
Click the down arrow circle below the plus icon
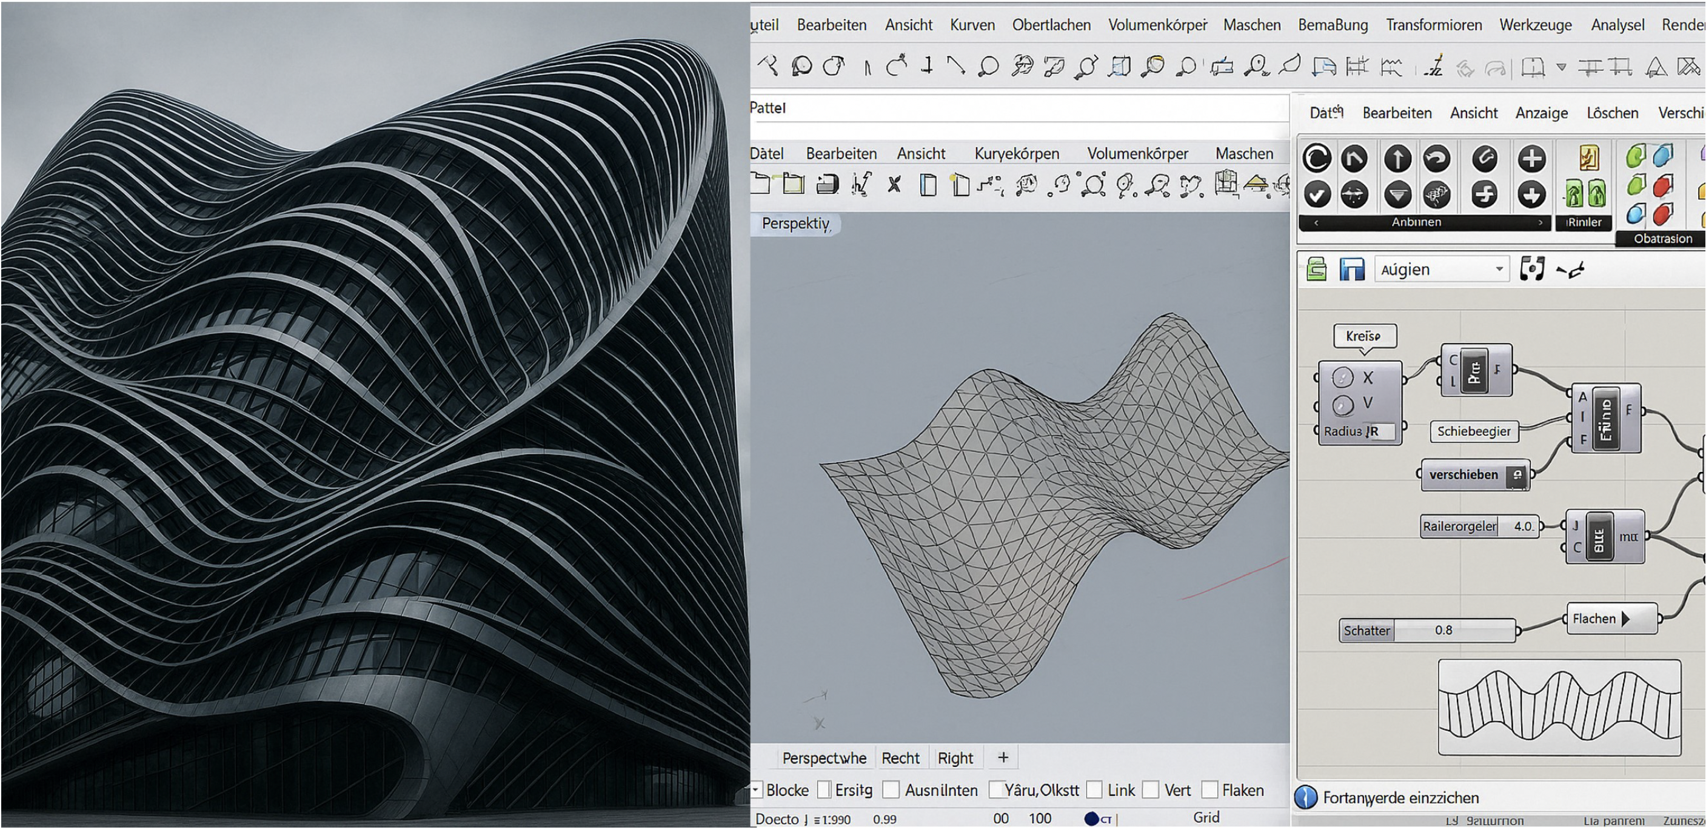(x=1531, y=195)
